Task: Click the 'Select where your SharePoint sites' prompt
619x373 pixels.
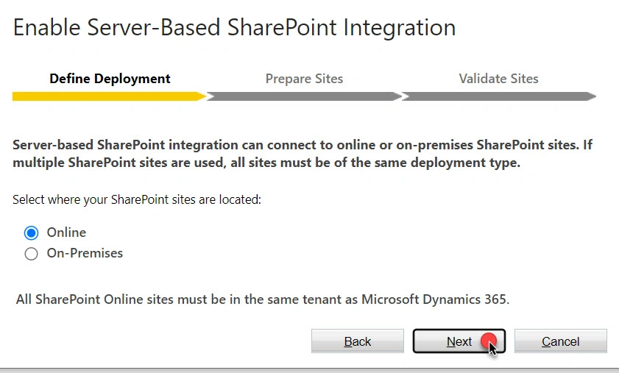Action: (137, 199)
